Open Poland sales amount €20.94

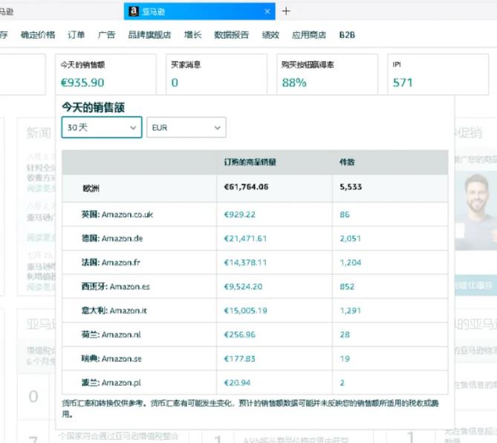click(237, 383)
